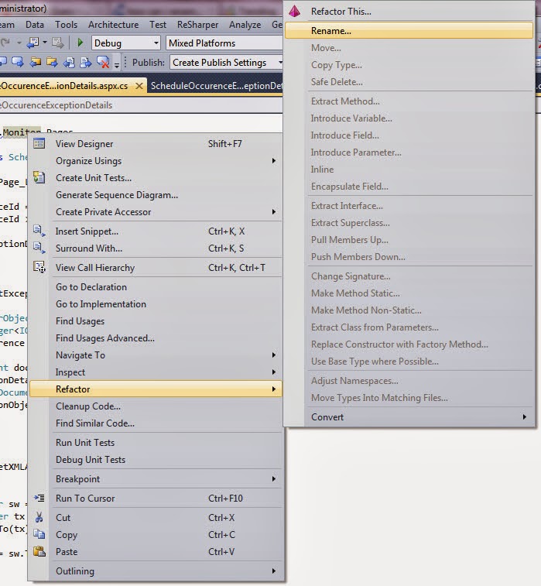
Task: Open the Test menu
Action: click(x=158, y=25)
